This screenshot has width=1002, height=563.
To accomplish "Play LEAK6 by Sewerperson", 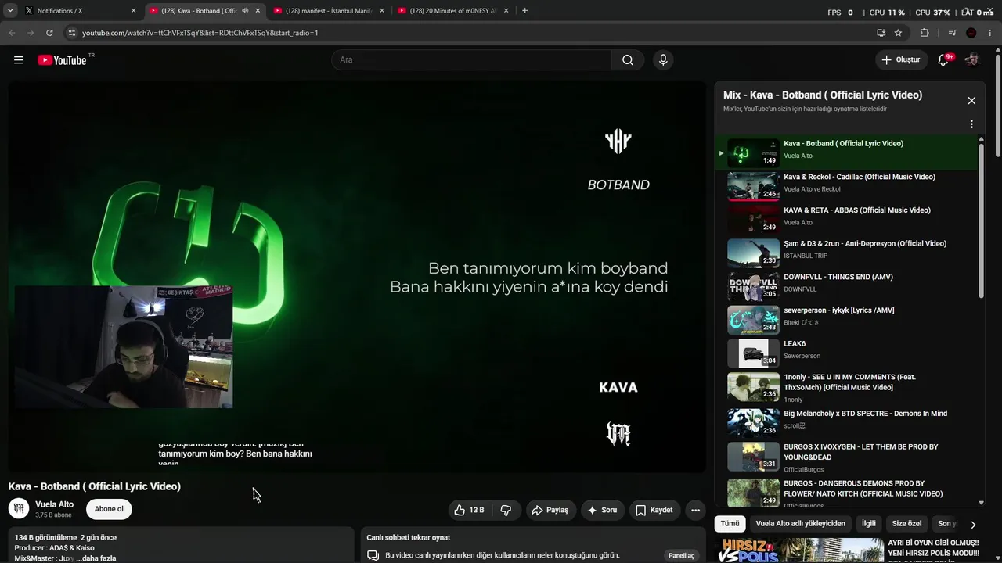I will pos(846,353).
